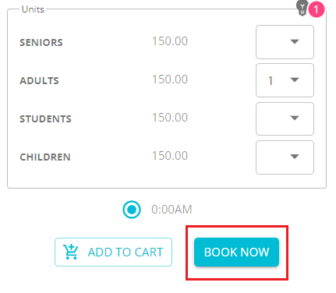
Task: Click the Book Now button
Action: tap(236, 252)
